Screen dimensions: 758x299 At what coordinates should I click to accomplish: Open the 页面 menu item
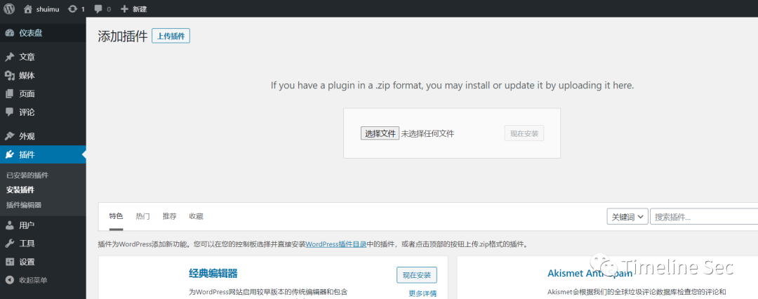[43, 94]
